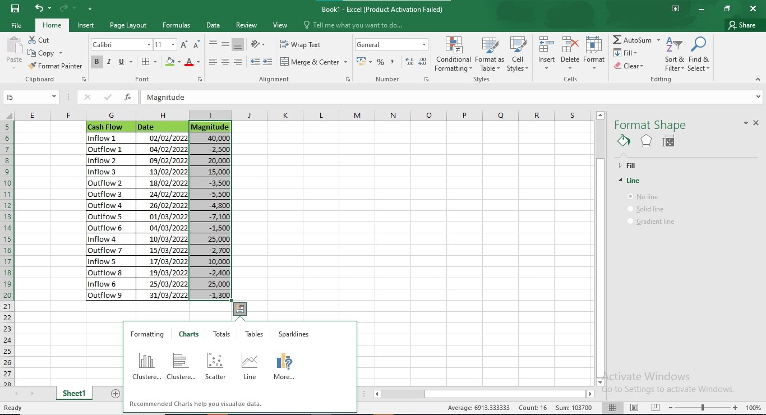Toggle Wrap Text option
This screenshot has height=415, width=766.
(x=301, y=44)
